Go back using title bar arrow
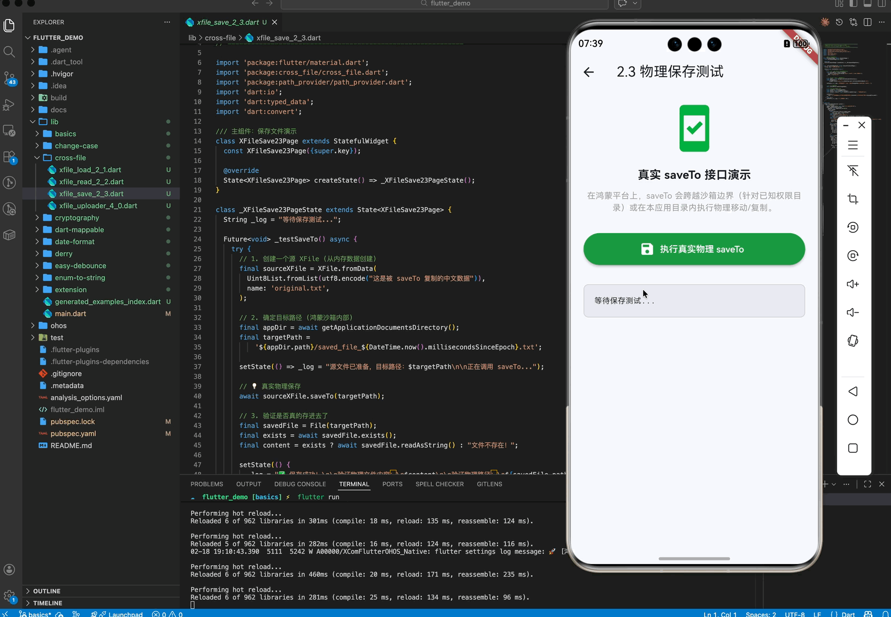The height and width of the screenshot is (617, 891). (255, 3)
